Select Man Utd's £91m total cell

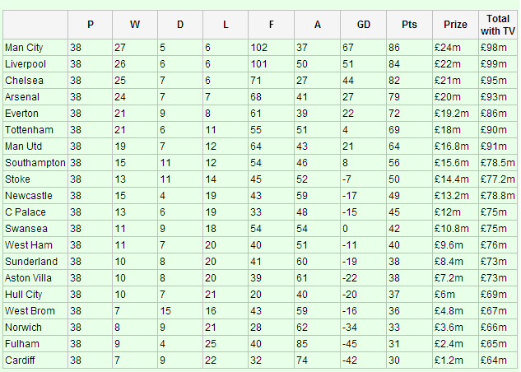tap(497, 146)
